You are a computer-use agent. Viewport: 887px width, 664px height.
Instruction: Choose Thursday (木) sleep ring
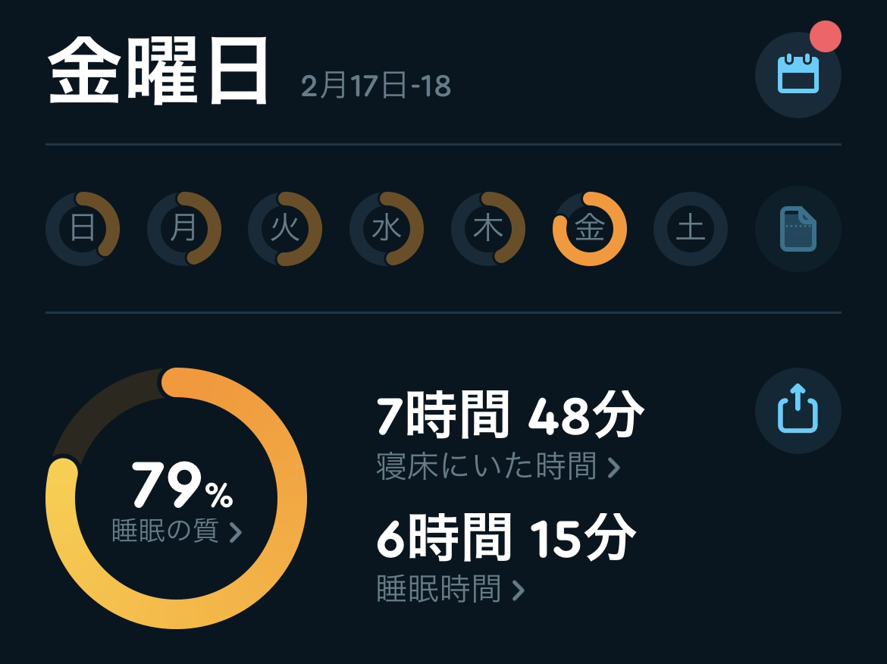(x=488, y=229)
